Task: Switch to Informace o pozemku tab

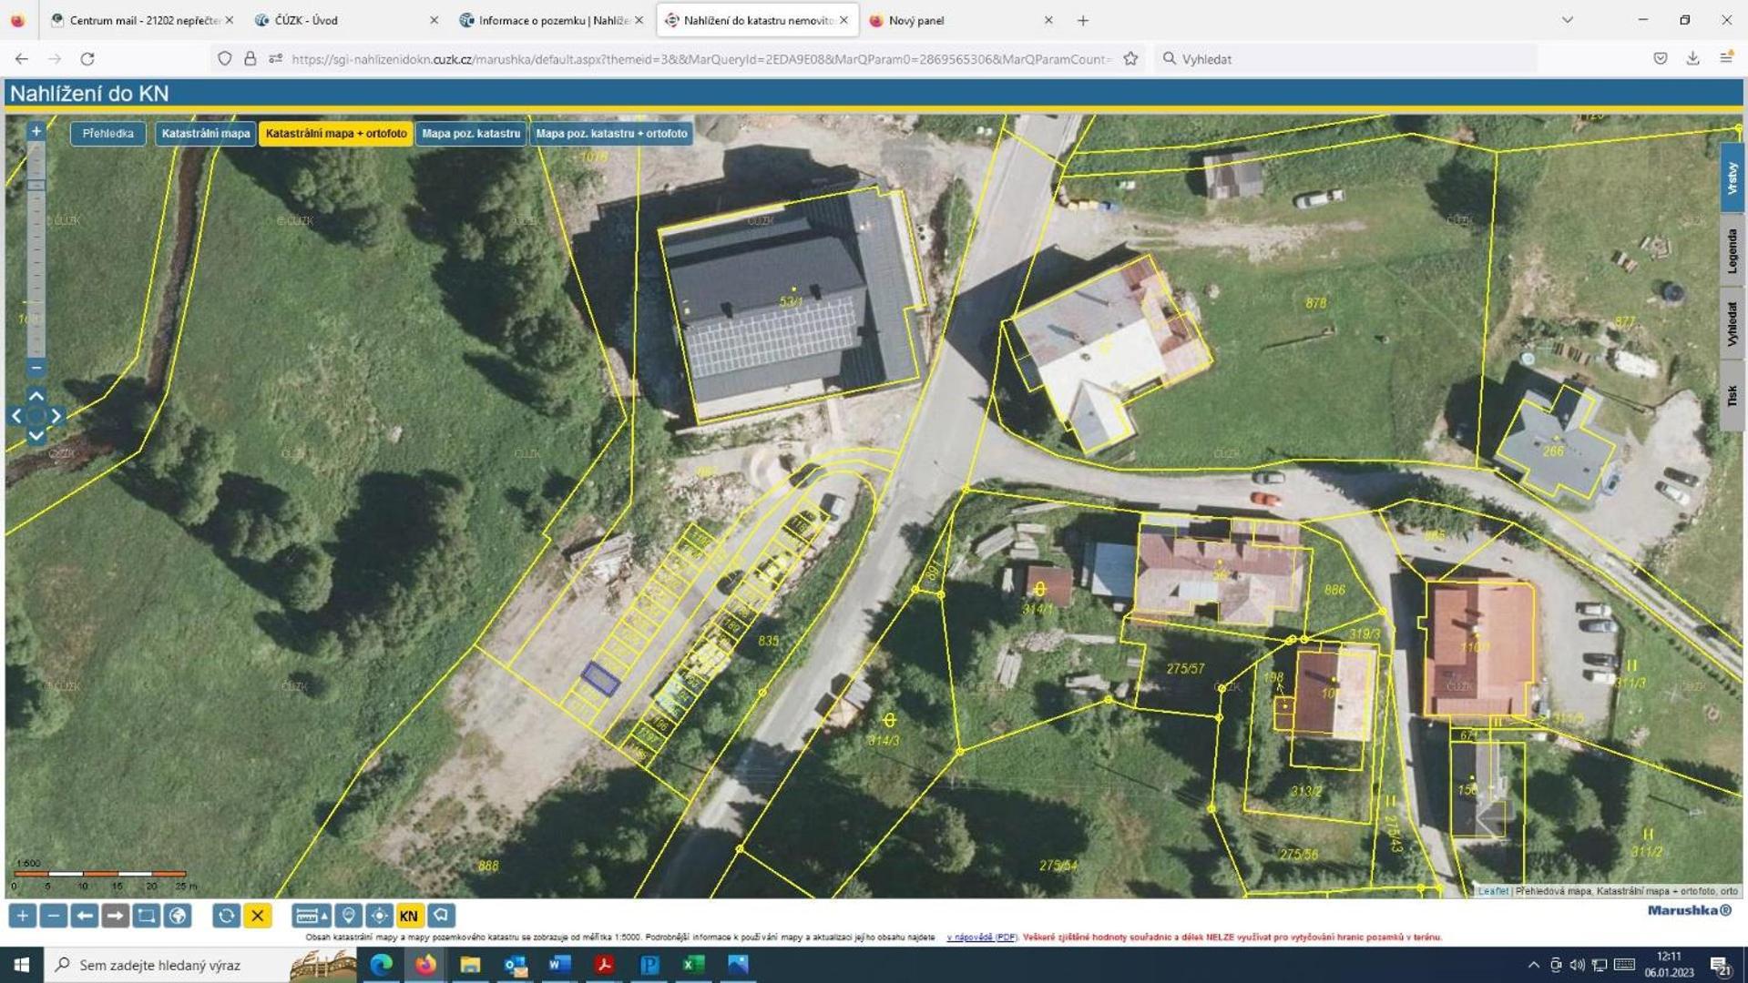Action: coord(552,20)
